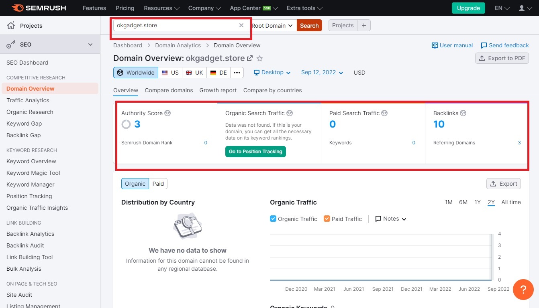Set chart range to 6M

463,202
